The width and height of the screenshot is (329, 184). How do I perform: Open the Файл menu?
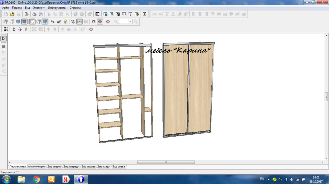click(x=5, y=8)
